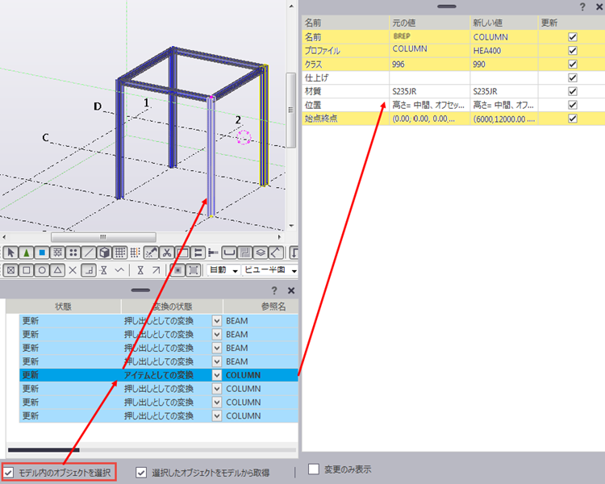This screenshot has height=484, width=605.
Task: Toggle the scissors Select cuts switch
Action: click(x=167, y=252)
